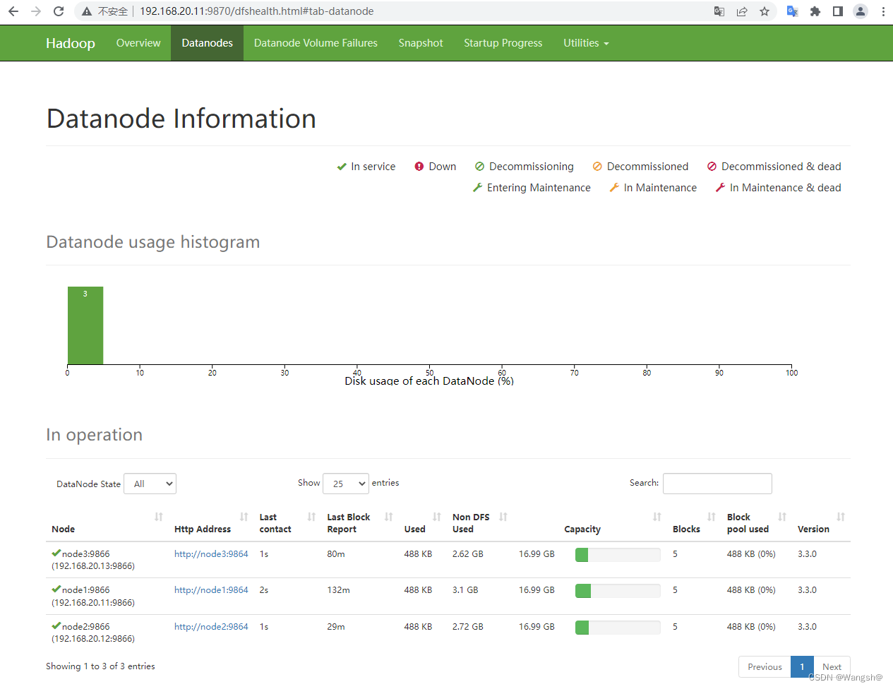The width and height of the screenshot is (893, 689).
Task: Click the 29m last block report value
Action: click(x=336, y=627)
